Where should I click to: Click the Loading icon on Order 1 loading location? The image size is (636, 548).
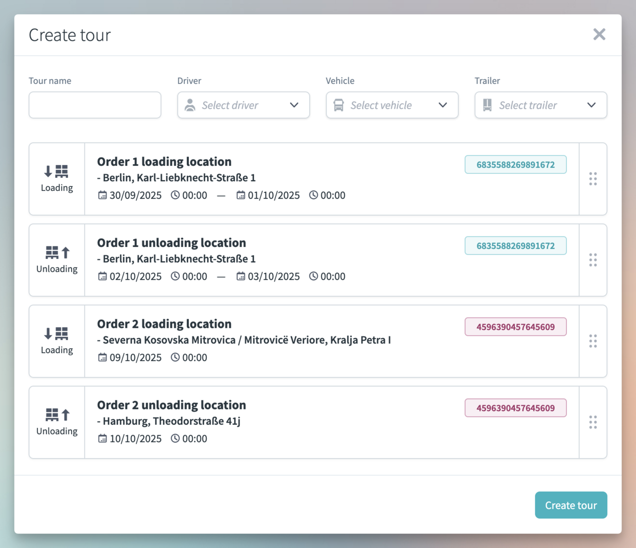tap(57, 171)
